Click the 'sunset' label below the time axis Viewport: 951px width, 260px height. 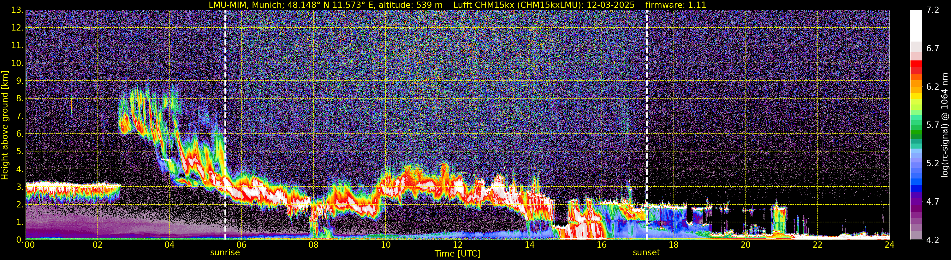[646, 252]
